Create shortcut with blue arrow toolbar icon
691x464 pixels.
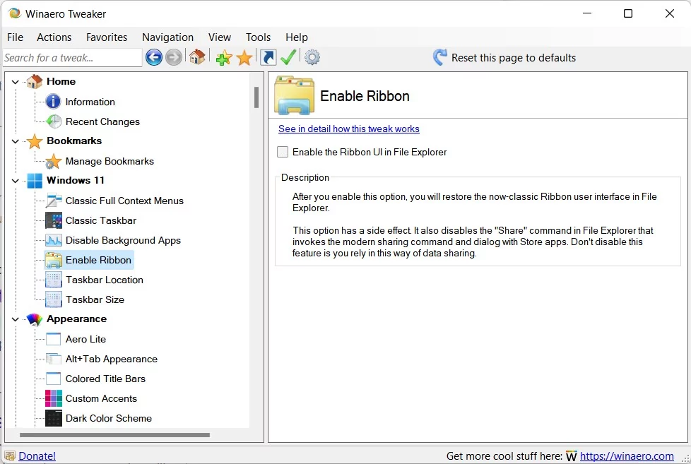(268, 57)
